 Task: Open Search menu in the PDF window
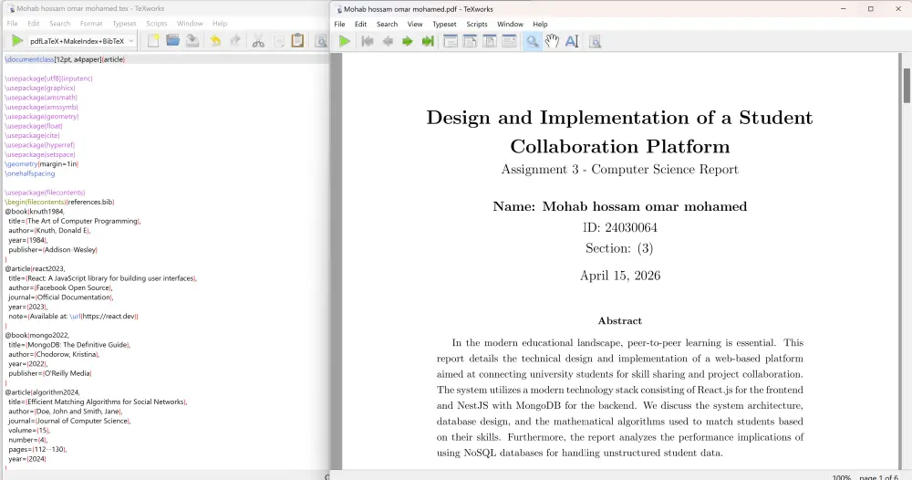tap(387, 24)
